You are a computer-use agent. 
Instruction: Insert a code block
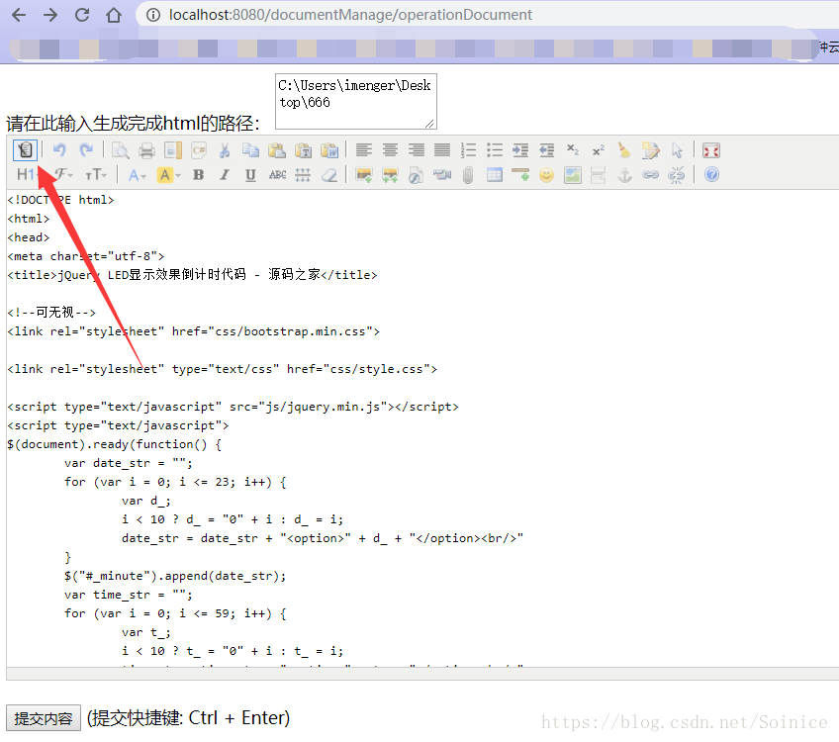coord(199,150)
